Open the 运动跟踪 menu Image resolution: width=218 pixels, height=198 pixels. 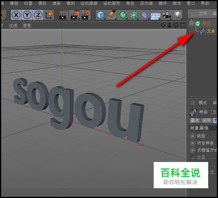pyautogui.click(x=89, y=4)
